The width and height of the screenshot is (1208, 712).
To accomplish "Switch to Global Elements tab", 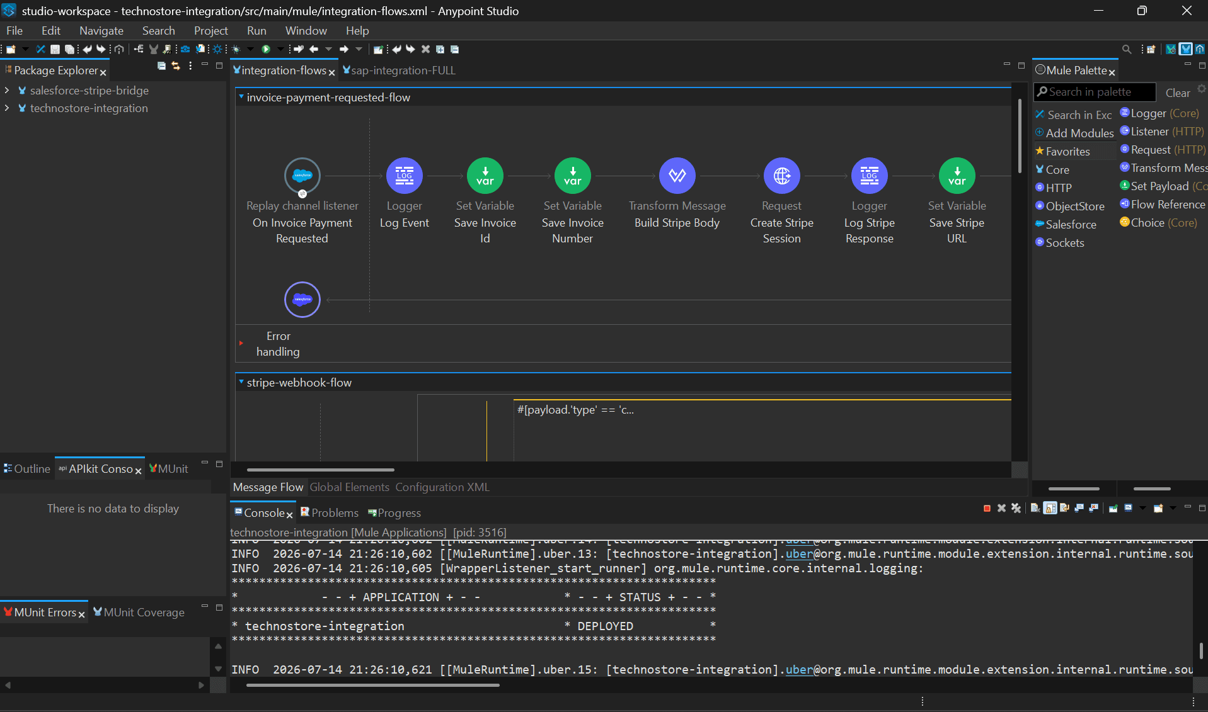I will click(349, 487).
